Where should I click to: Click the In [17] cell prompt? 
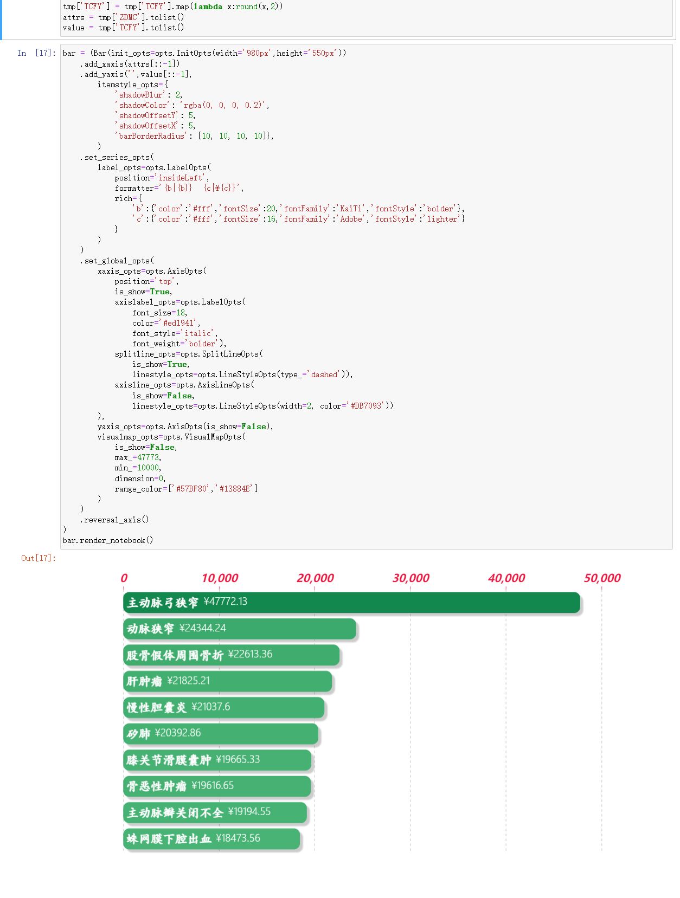pos(36,53)
